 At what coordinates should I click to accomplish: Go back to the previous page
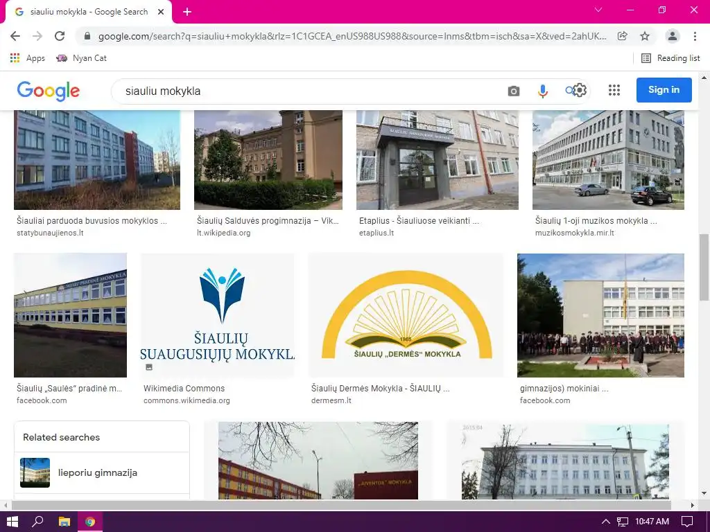(x=15, y=36)
